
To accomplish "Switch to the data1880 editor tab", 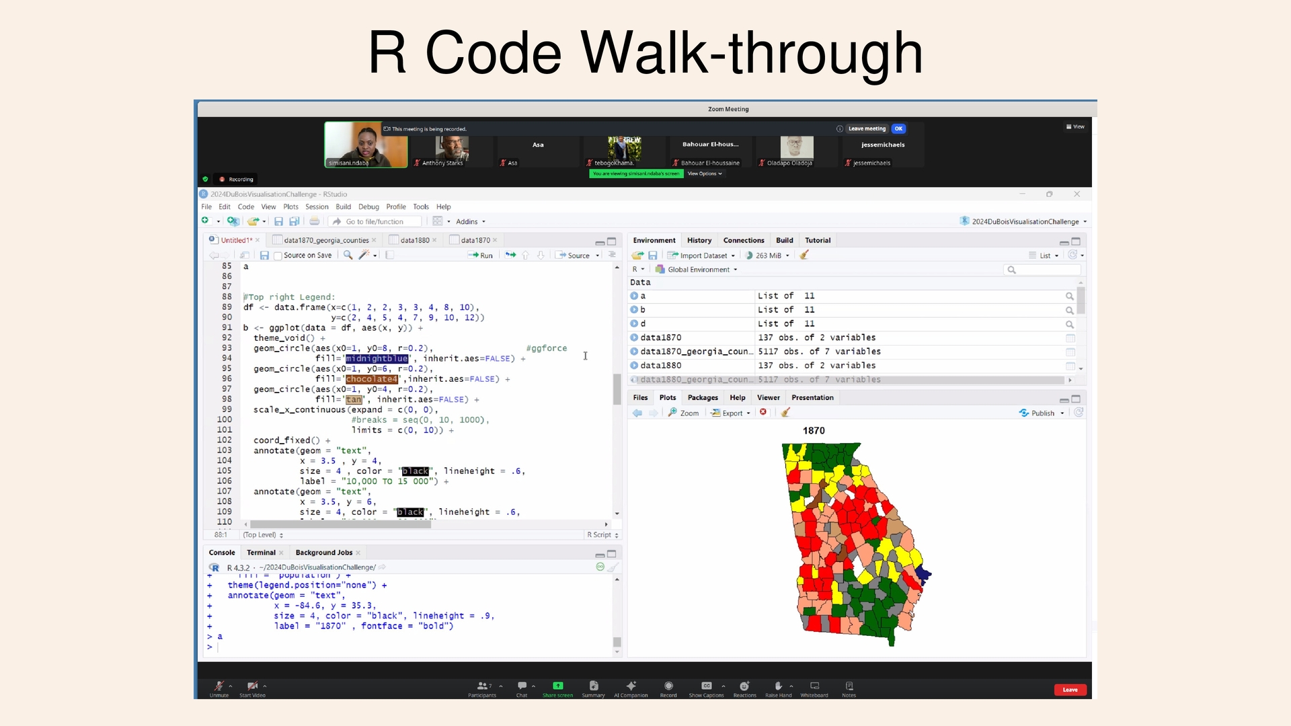I will click(414, 240).
